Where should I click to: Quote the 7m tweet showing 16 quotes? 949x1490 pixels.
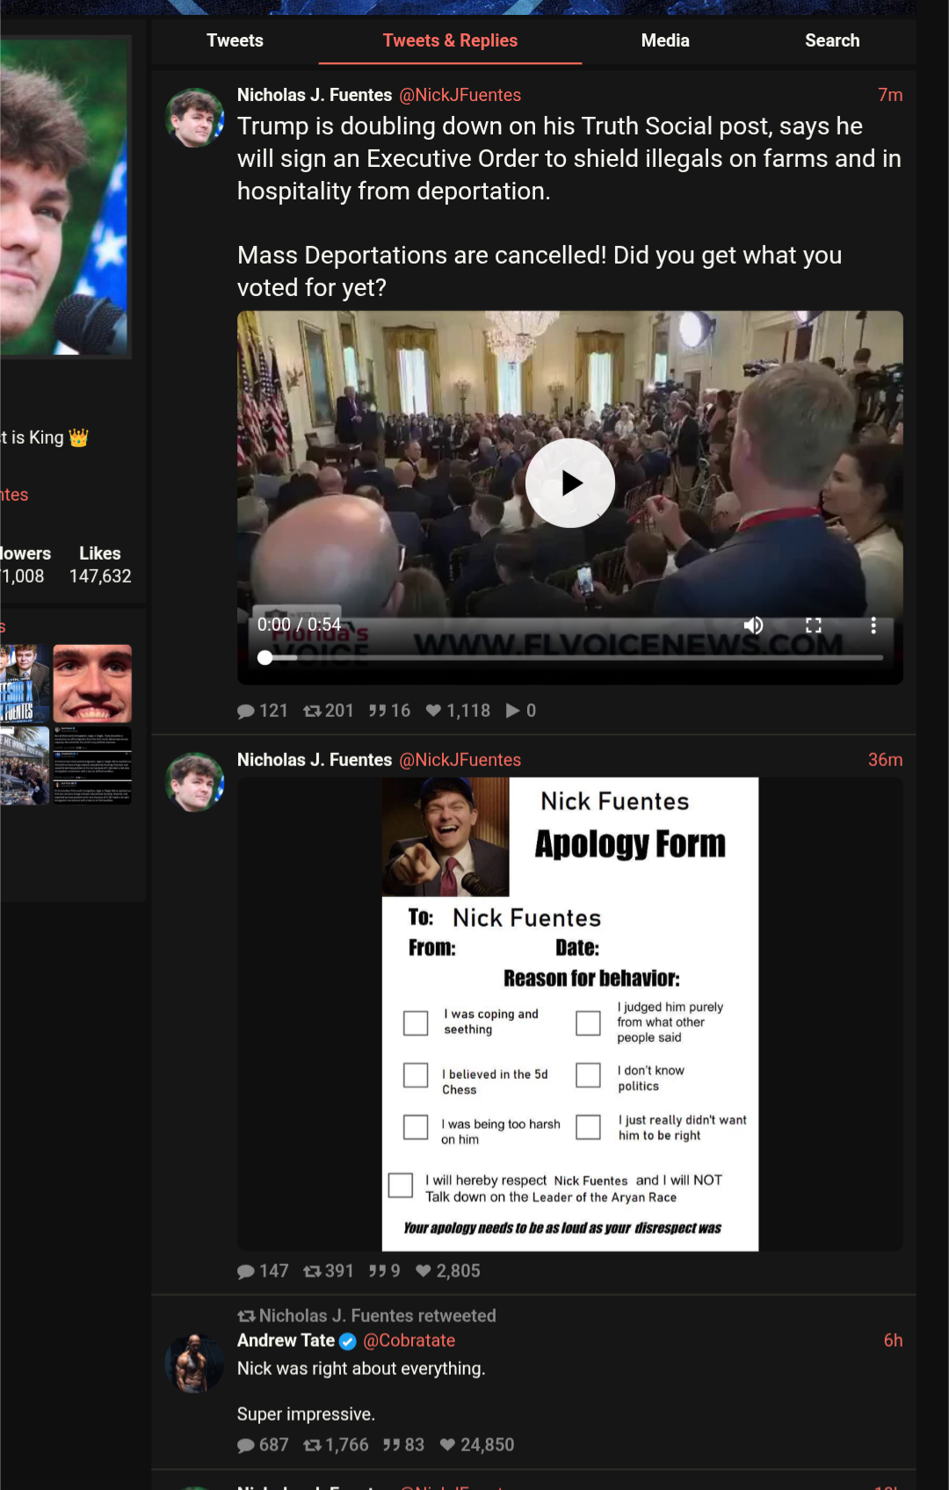coord(389,711)
